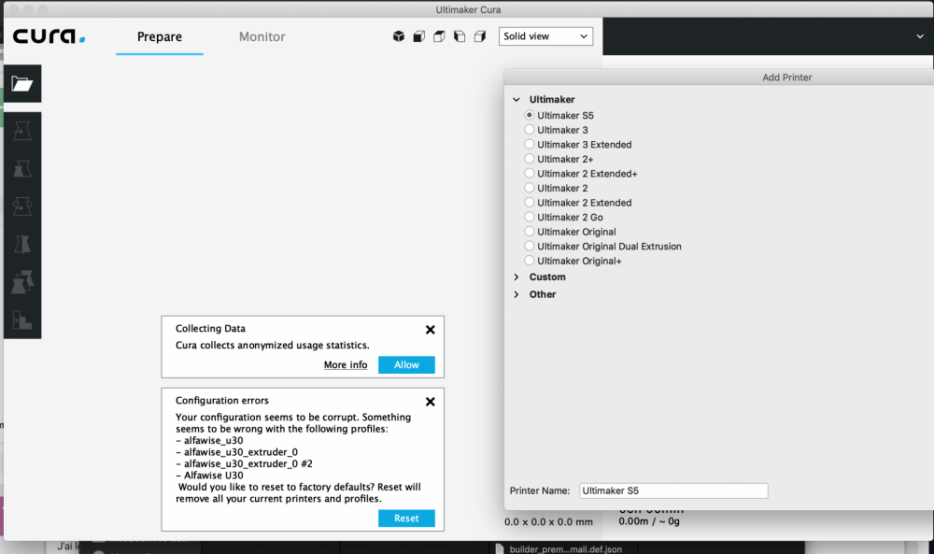Allow anonymized usage statistics
Screen dimensions: 934x554
(406, 364)
